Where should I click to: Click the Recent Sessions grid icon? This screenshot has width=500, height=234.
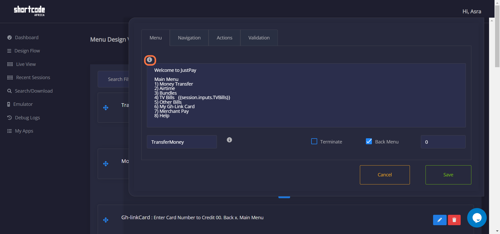point(10,78)
